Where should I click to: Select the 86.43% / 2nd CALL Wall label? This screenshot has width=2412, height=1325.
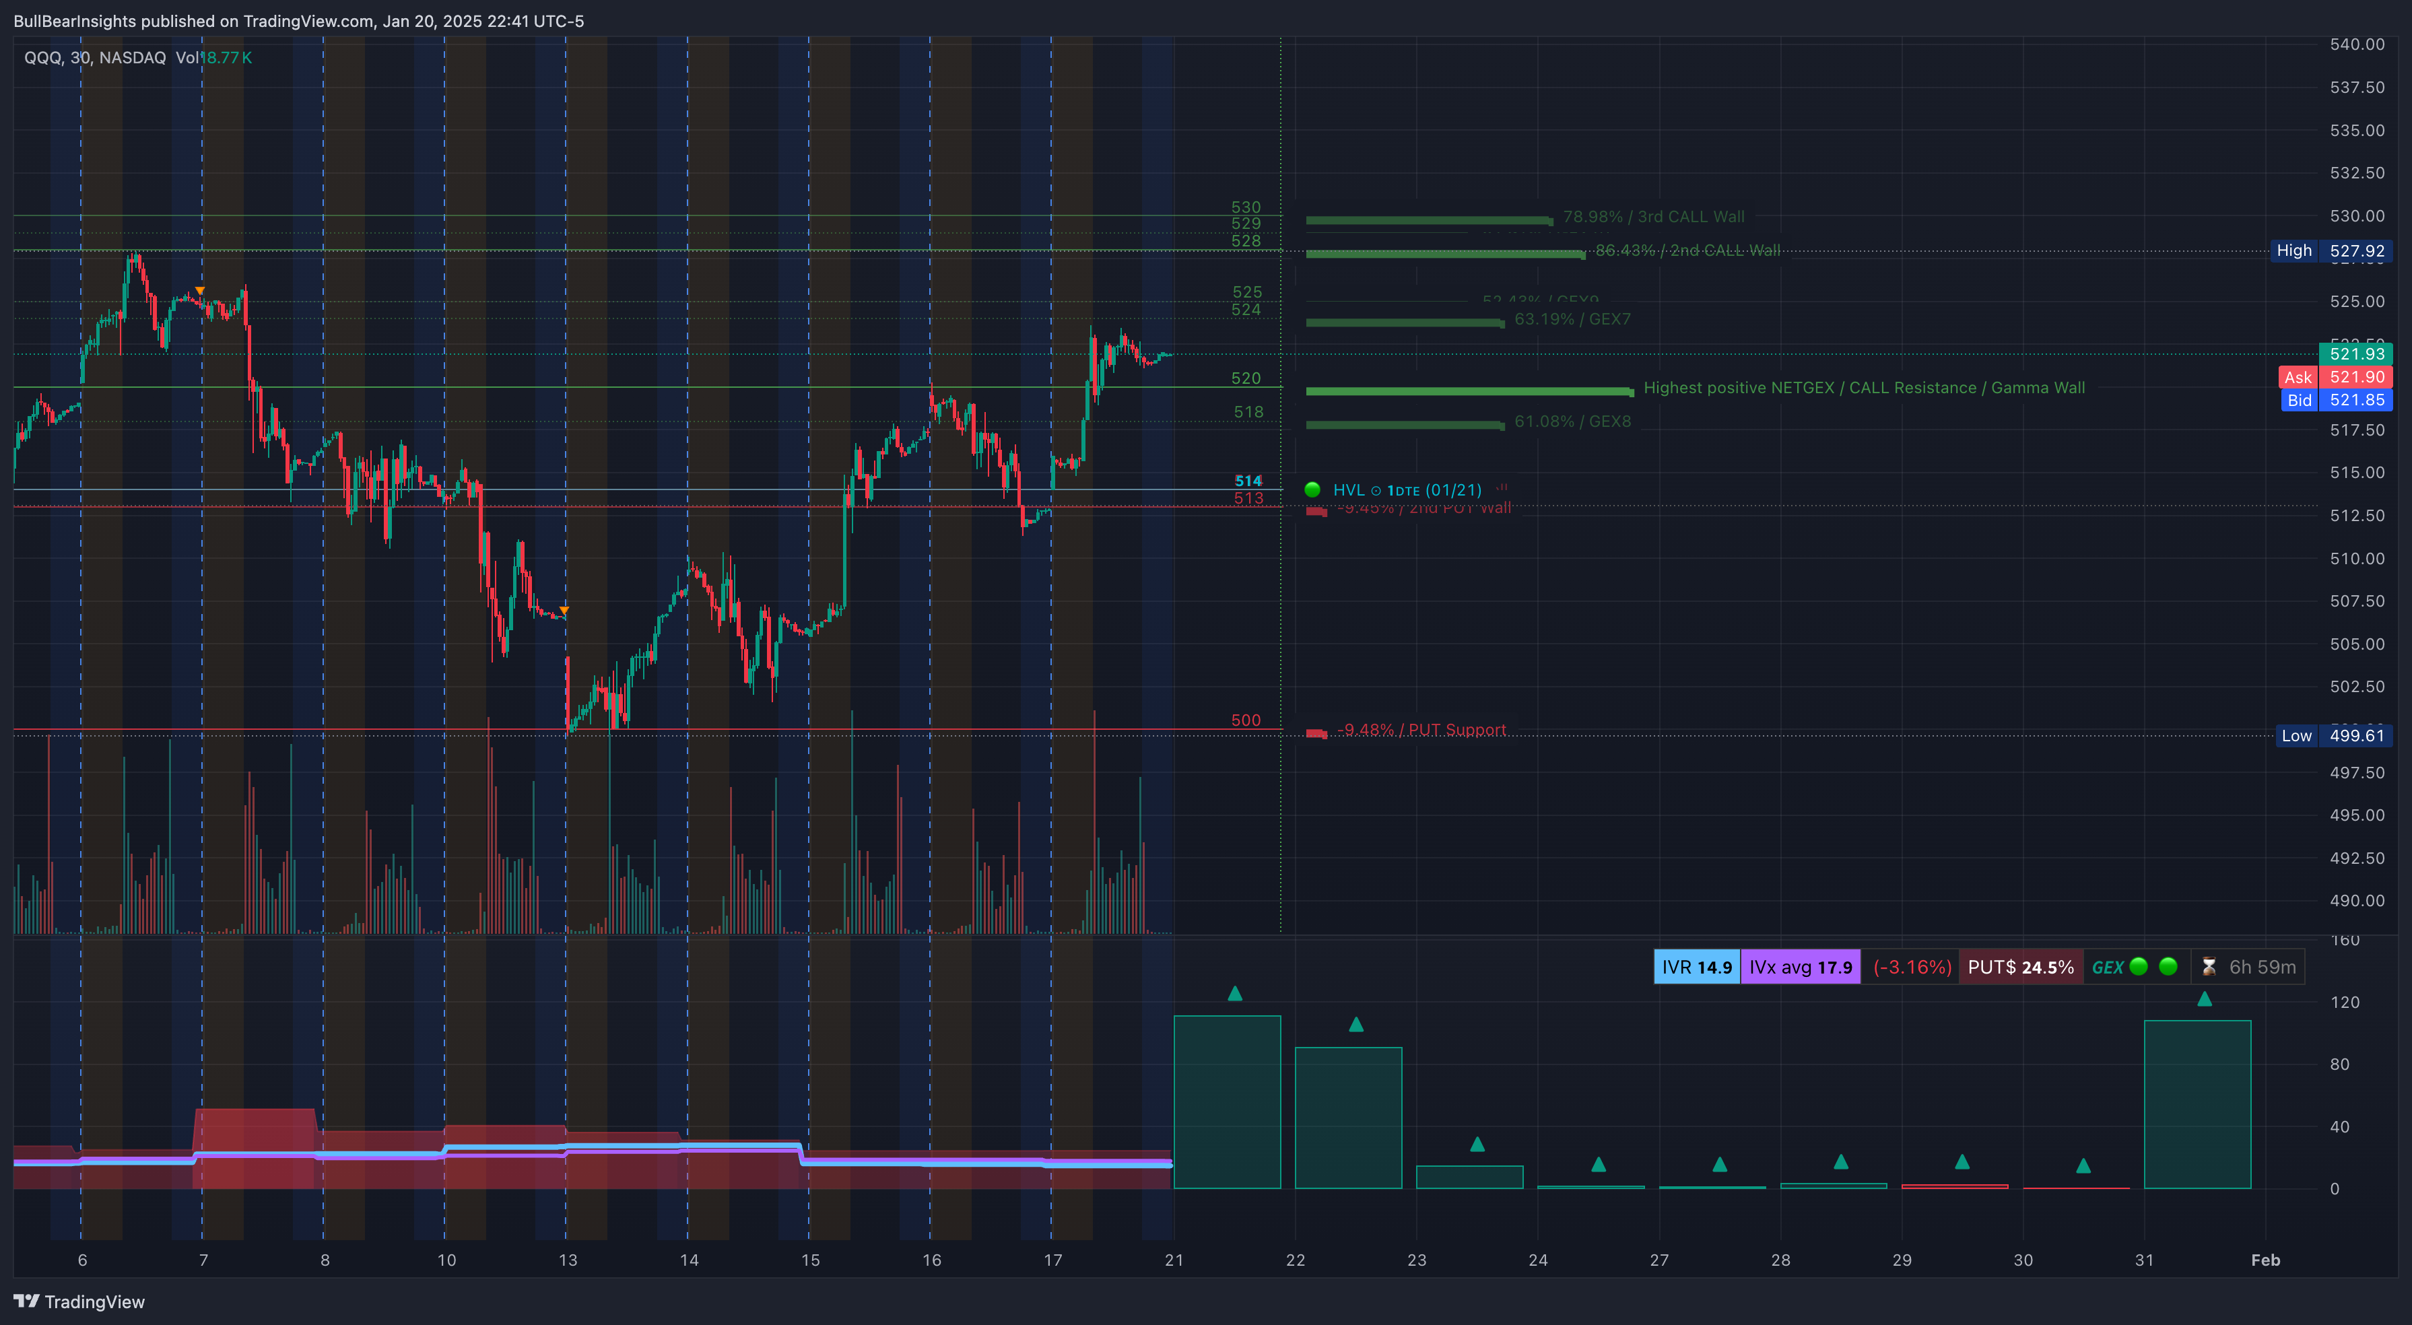1687,250
